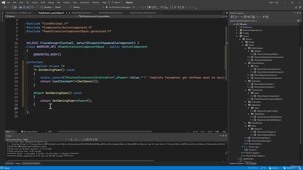Expand the Private folder
The width and height of the screenshot is (303, 170).
click(243, 42)
